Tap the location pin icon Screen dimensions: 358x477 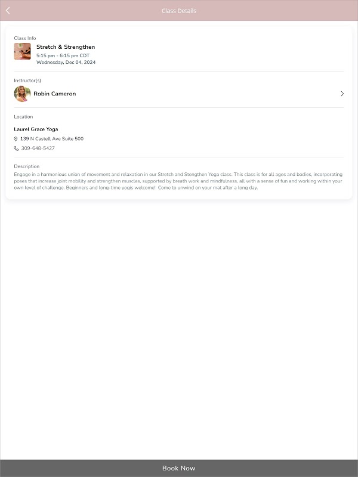(16, 139)
